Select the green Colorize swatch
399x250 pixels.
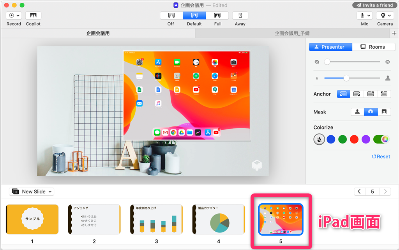click(x=343, y=139)
